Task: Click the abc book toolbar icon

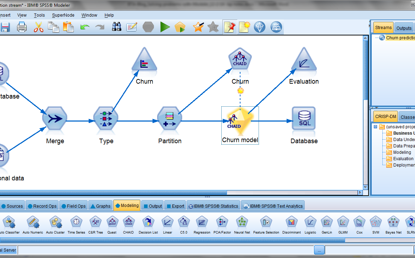Action: pos(276,27)
